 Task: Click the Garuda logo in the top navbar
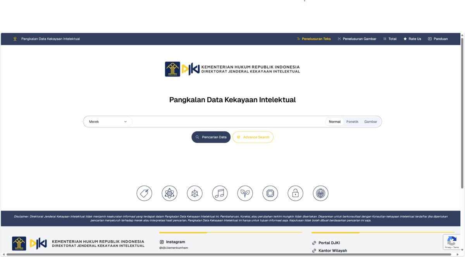pyautogui.click(x=15, y=39)
